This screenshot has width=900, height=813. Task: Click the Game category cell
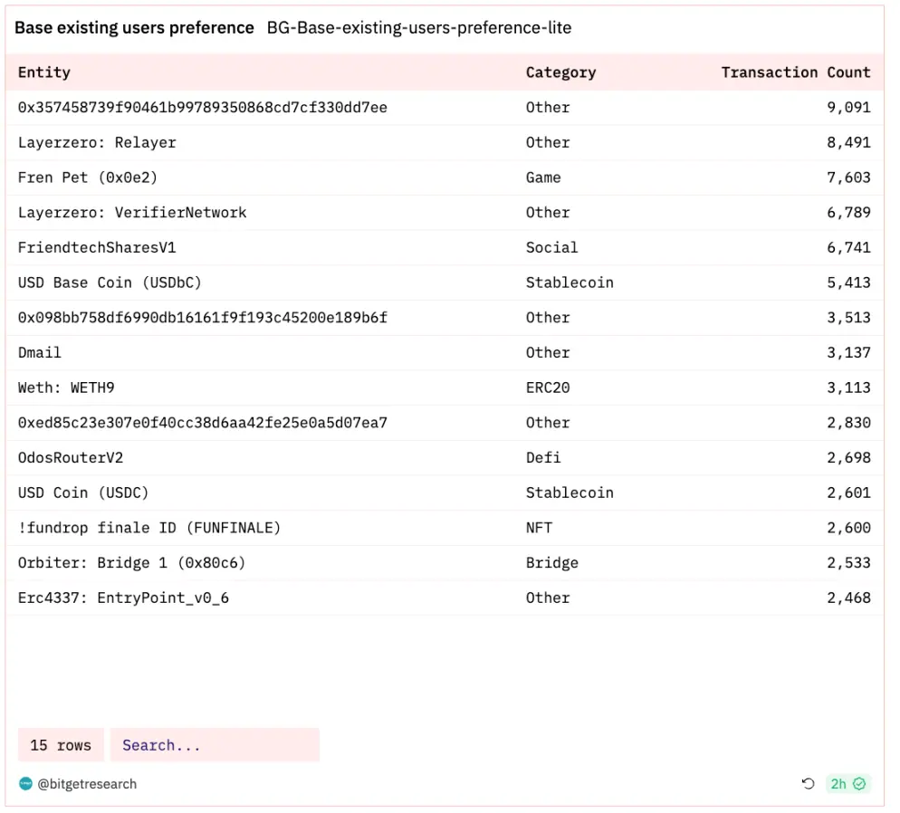click(x=543, y=177)
